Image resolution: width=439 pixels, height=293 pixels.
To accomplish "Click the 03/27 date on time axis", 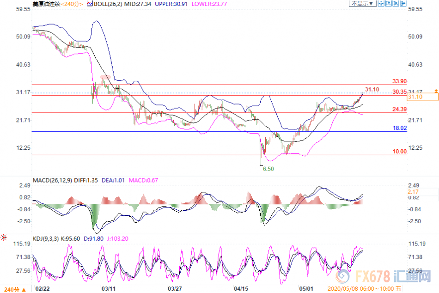I will click(x=174, y=288).
